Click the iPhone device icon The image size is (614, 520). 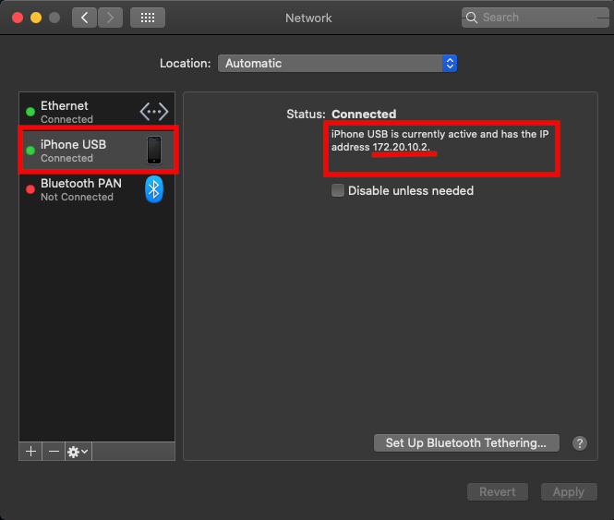(x=154, y=150)
